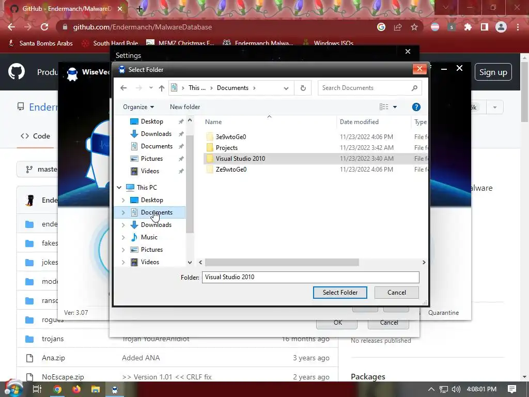Screen dimensions: 529x397
Task: Click OK in the Settings window
Action: pos(337,323)
